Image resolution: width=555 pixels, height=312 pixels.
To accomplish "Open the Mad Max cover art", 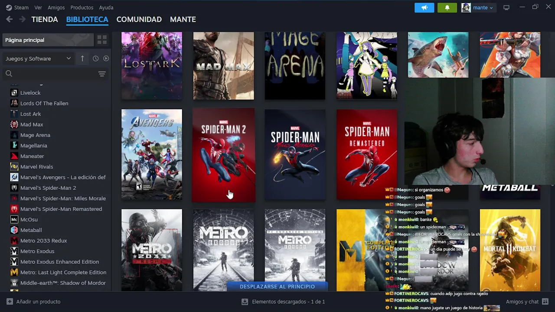I will [x=223, y=65].
